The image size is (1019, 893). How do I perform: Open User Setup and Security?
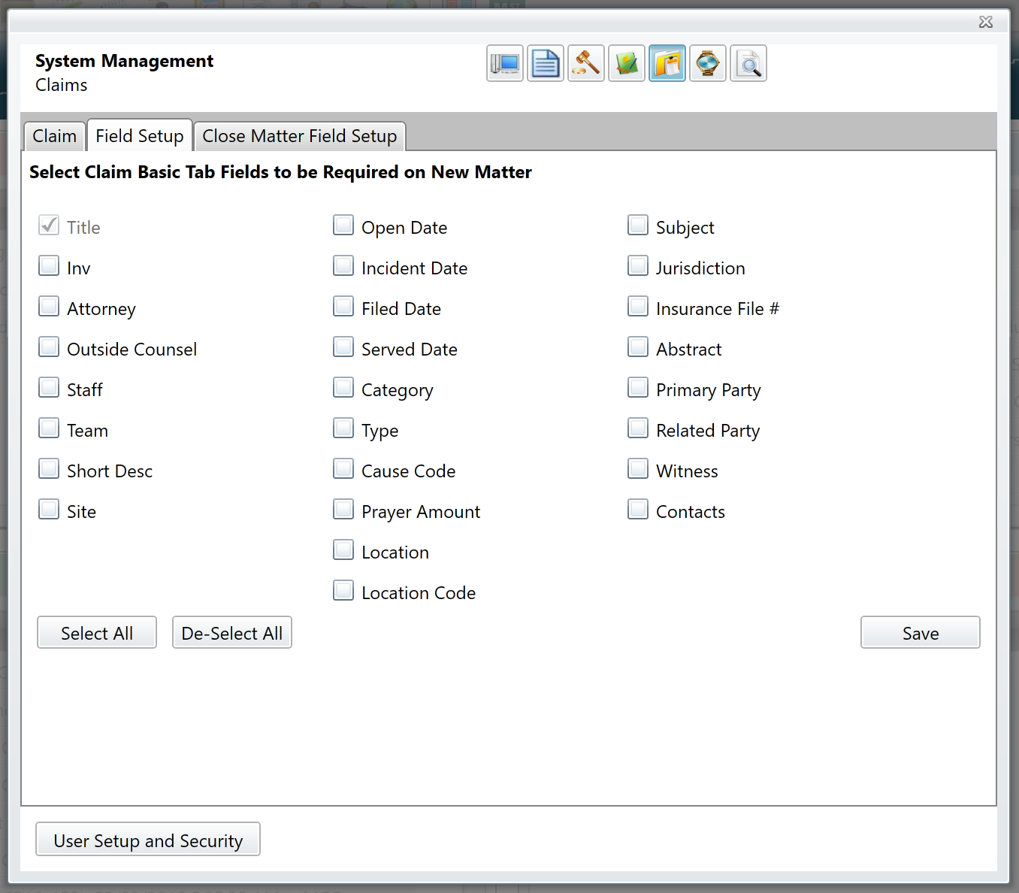click(148, 840)
